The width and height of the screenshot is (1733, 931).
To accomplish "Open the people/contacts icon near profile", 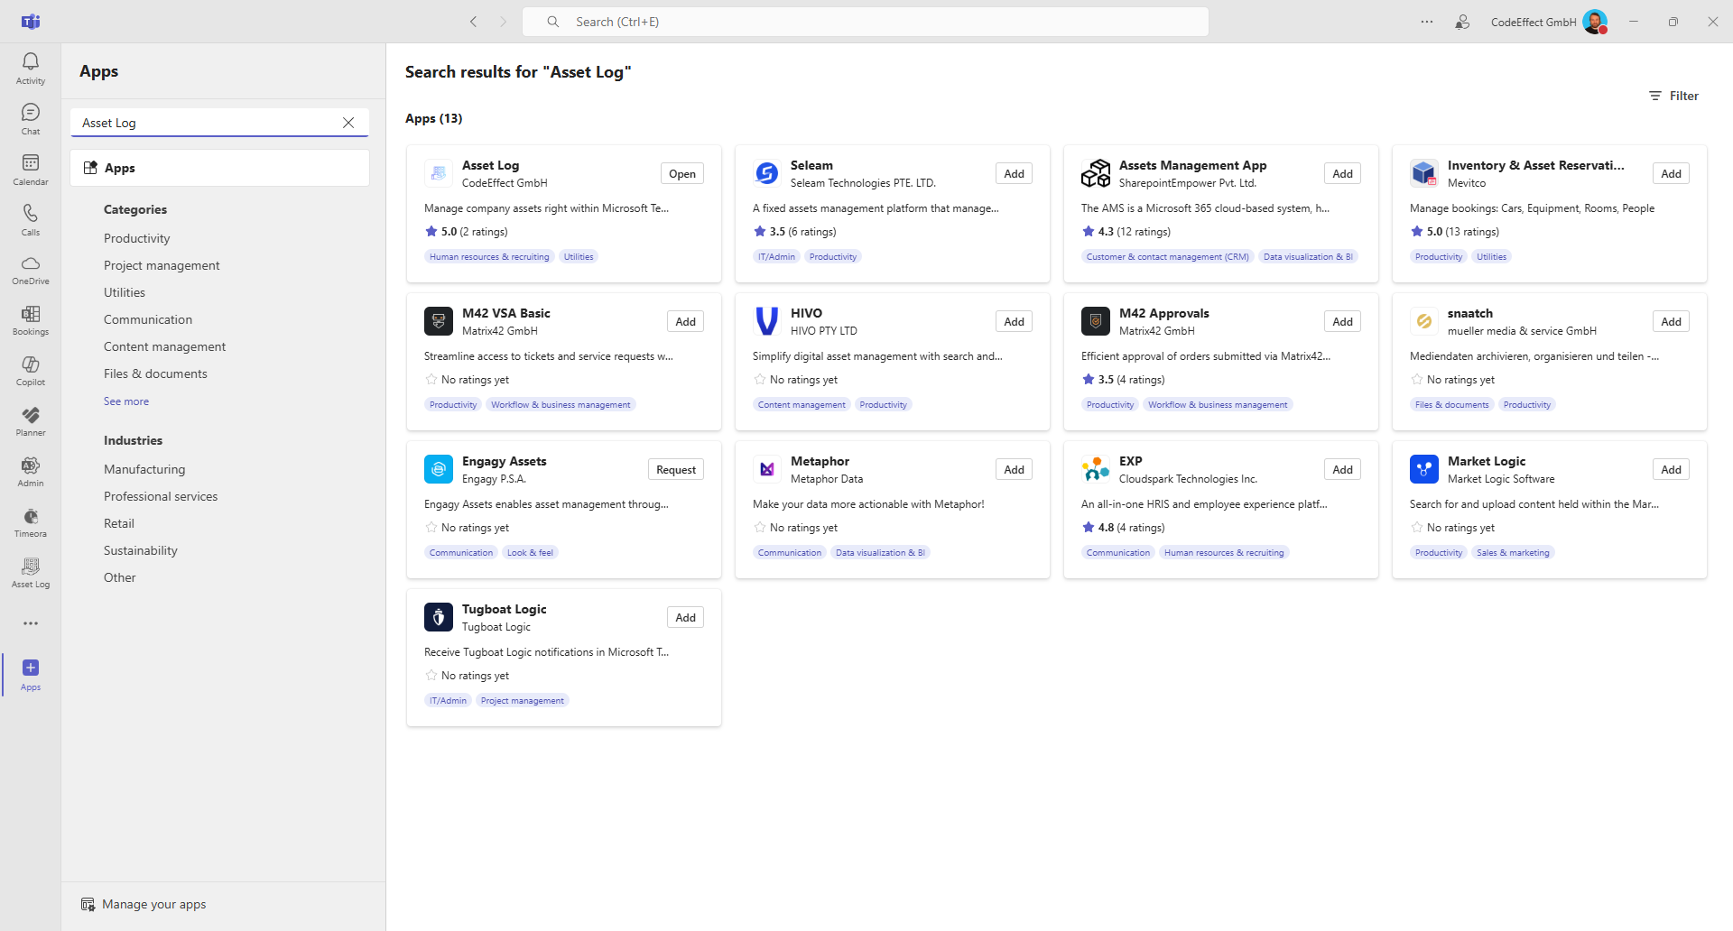I will [x=1462, y=22].
